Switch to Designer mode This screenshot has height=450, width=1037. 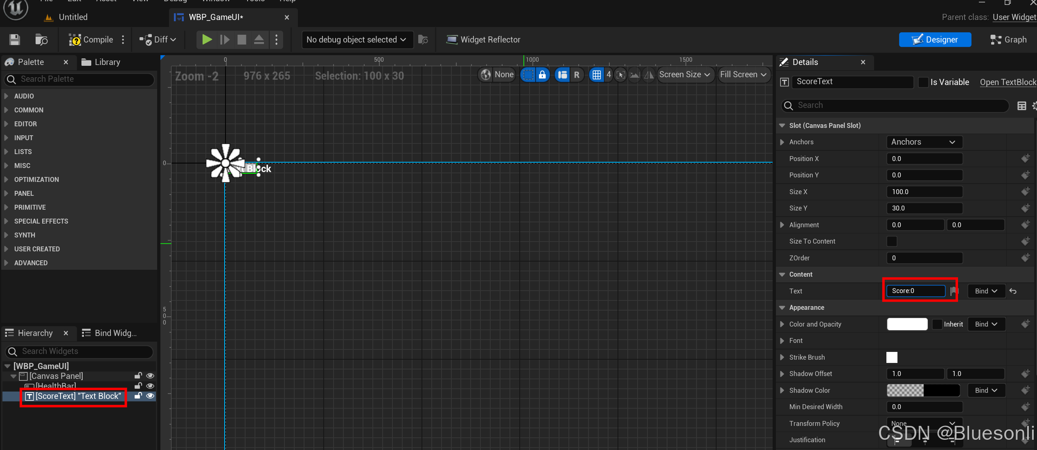coord(935,40)
